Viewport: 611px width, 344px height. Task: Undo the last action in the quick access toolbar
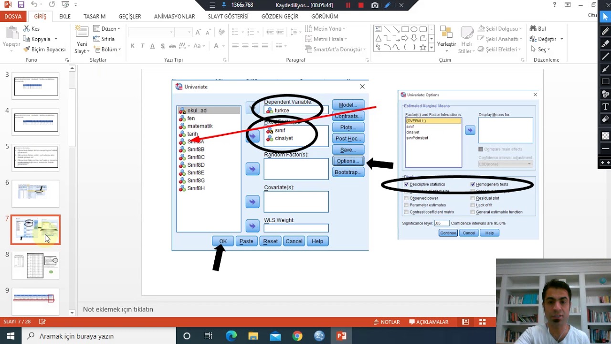click(x=34, y=5)
